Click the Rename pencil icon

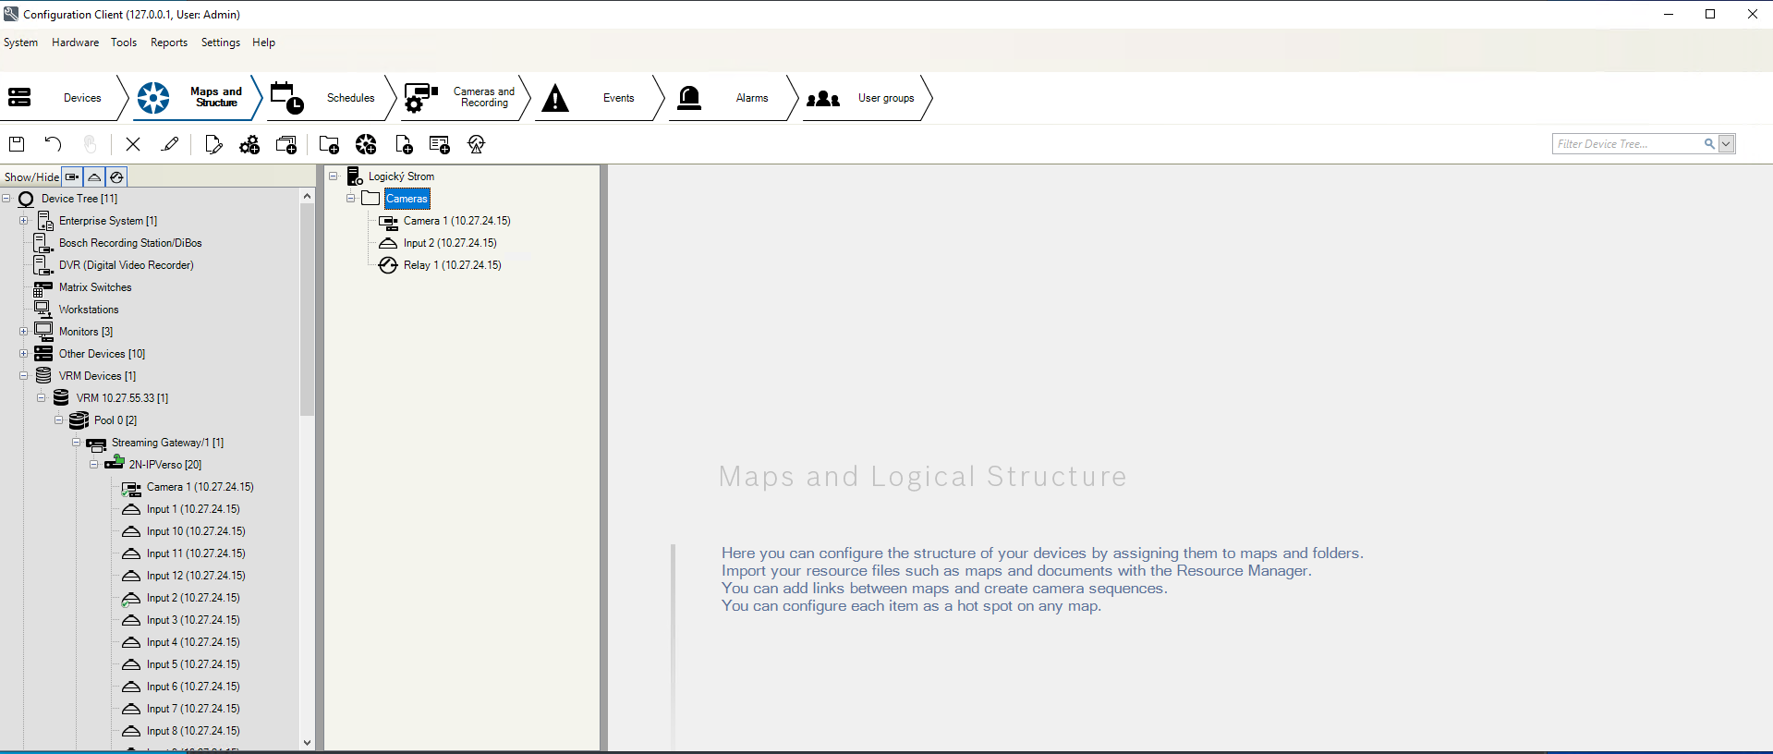tap(170, 144)
